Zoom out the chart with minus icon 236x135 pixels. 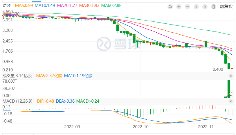coord(188,7)
